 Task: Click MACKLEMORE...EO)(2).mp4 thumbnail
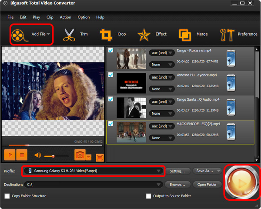[x=131, y=132]
